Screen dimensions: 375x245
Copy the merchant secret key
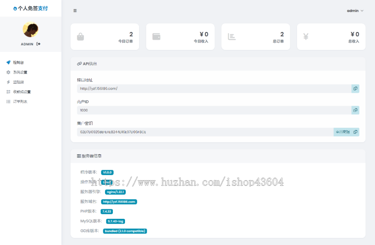coord(355,132)
